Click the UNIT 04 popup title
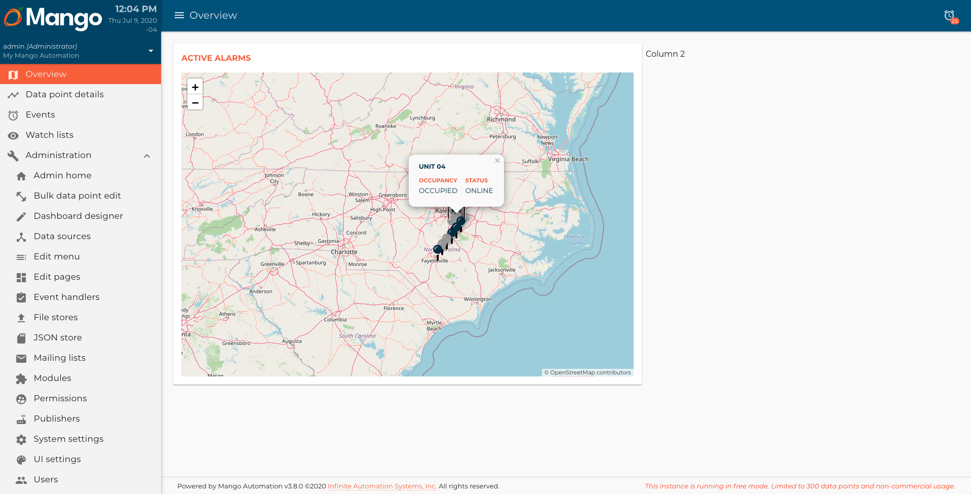The height and width of the screenshot is (494, 971). pos(432,166)
